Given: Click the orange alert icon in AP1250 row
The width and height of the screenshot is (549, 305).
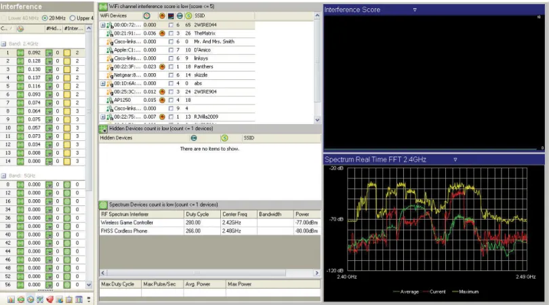Looking at the screenshot, I should [x=162, y=100].
